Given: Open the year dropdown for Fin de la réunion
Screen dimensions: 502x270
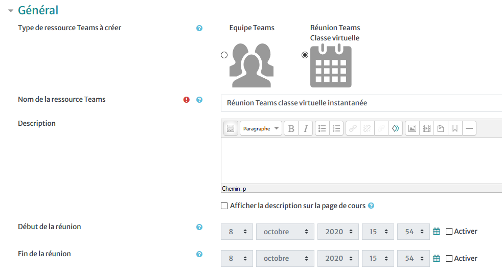Looking at the screenshot, I should point(337,259).
